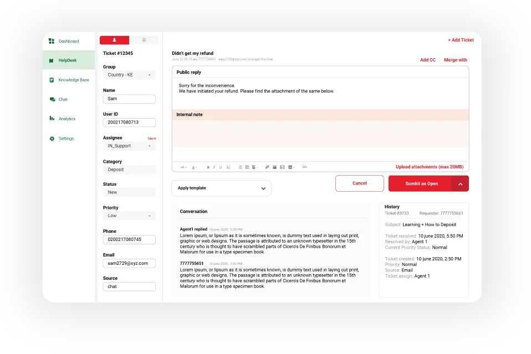Click inside the Email field showing sam2729@xyz.com
Viewport: 531px width, 354px height.
click(x=129, y=263)
